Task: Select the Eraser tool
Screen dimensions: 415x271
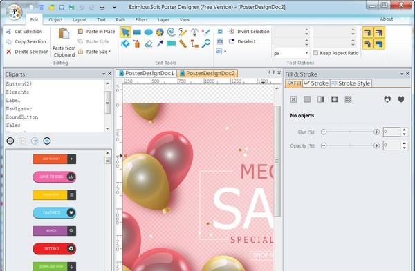Action: click(x=149, y=43)
